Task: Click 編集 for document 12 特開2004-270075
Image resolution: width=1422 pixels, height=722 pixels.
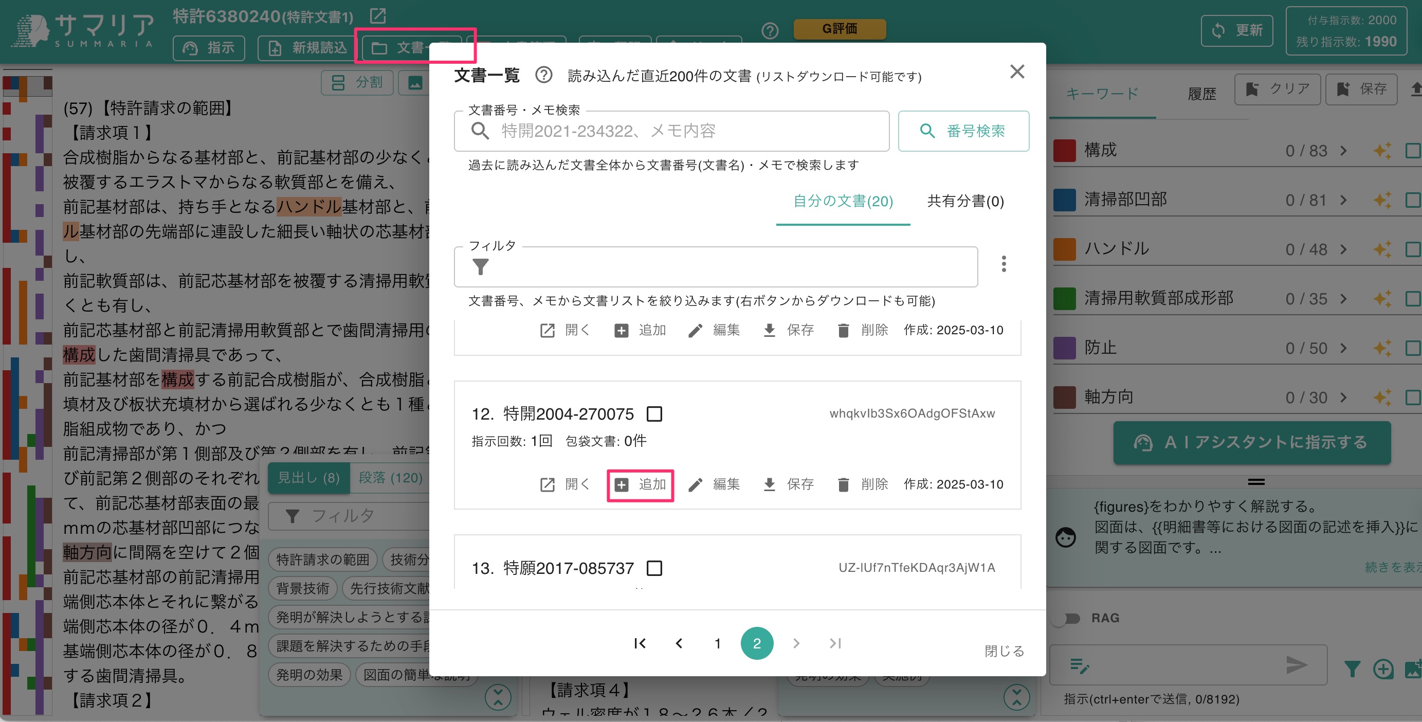Action: pyautogui.click(x=714, y=484)
